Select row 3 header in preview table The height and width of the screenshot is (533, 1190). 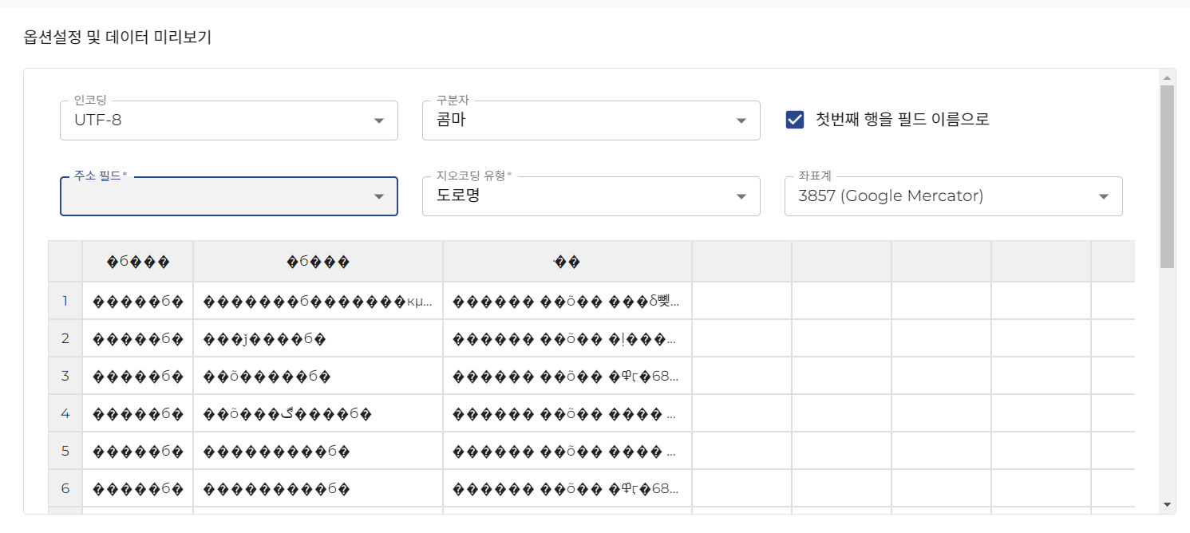pos(65,376)
